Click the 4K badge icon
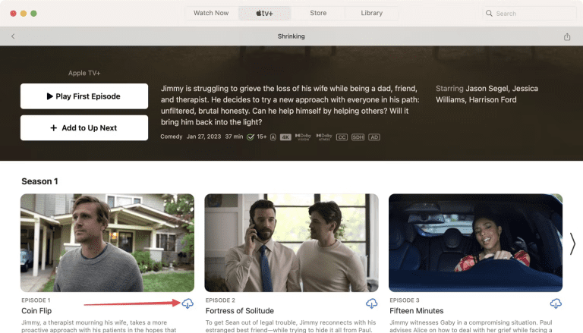The height and width of the screenshot is (333, 583). click(285, 137)
